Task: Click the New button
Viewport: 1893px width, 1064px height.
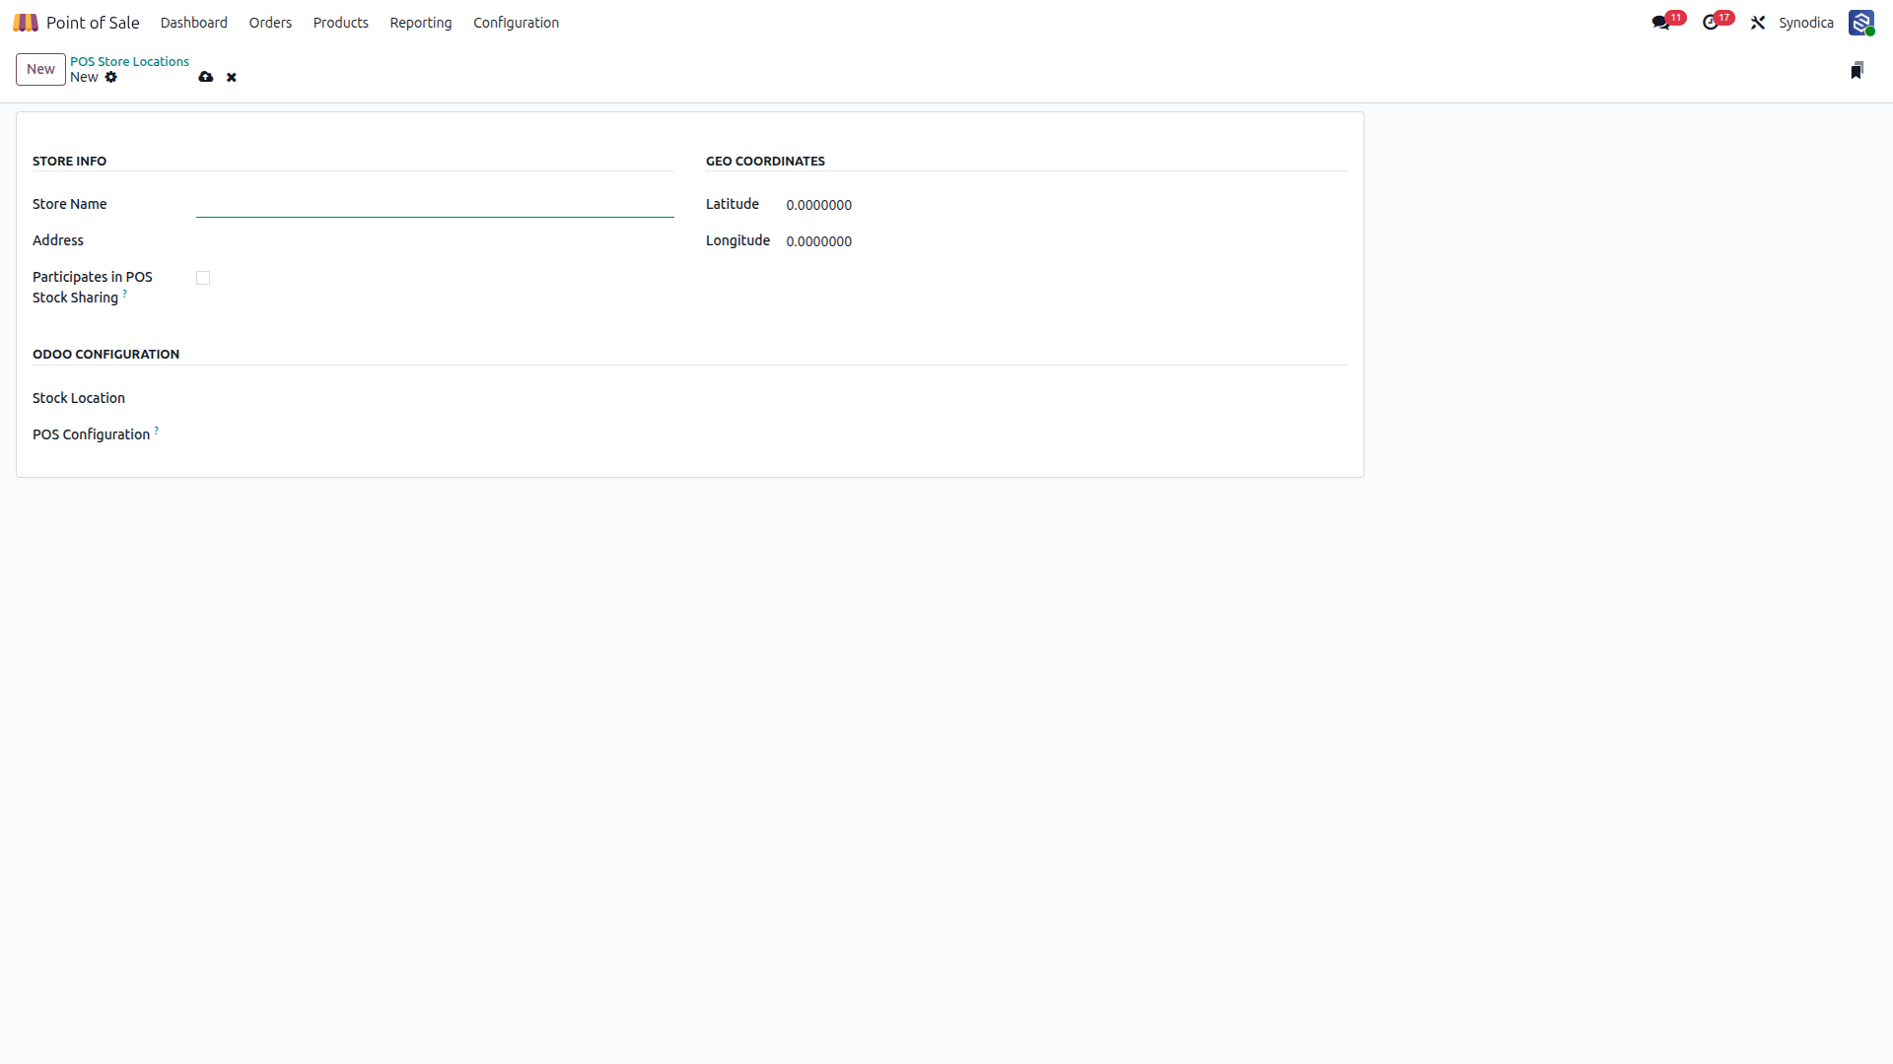Action: 40,69
